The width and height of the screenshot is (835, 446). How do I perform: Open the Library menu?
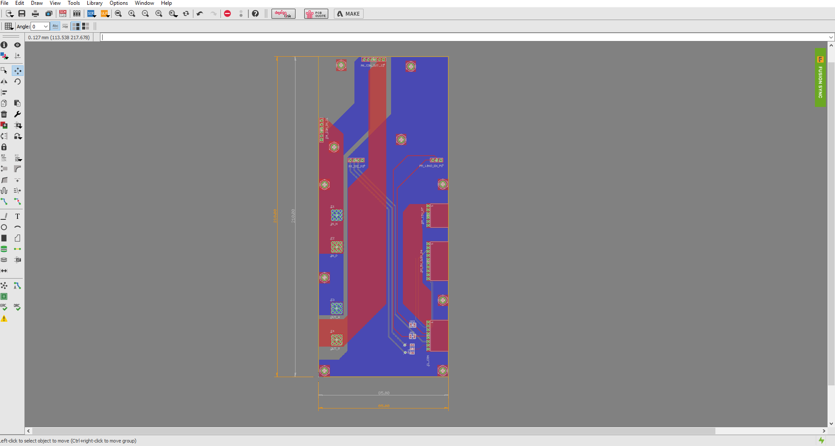(x=94, y=3)
